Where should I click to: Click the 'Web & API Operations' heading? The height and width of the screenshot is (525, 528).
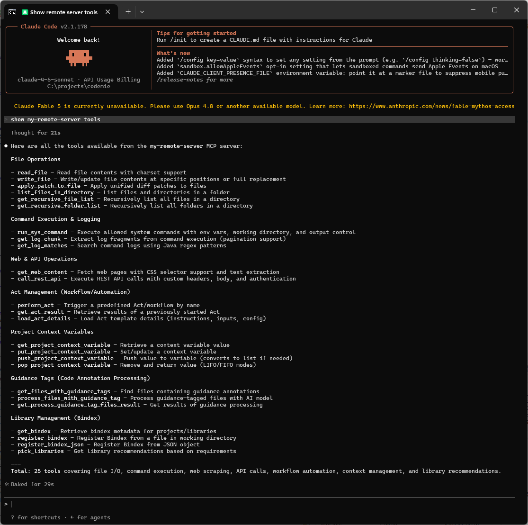[x=44, y=259]
